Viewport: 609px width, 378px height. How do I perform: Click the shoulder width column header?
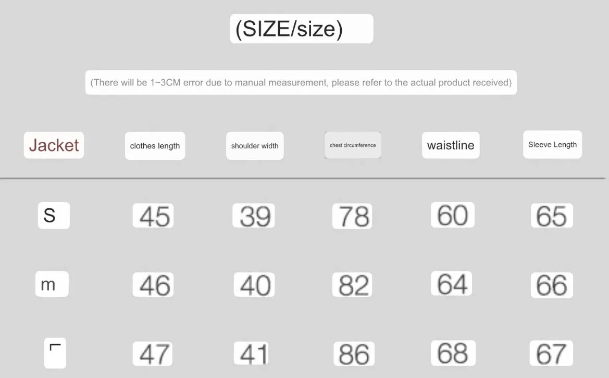(255, 146)
